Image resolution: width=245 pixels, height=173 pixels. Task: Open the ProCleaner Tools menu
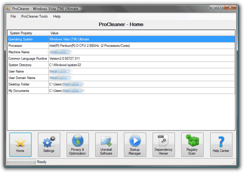pos(34,16)
